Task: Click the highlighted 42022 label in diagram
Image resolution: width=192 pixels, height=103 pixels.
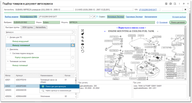Action: coord(108,70)
